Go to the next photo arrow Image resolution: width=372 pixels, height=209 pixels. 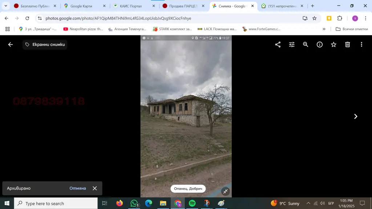(356, 116)
